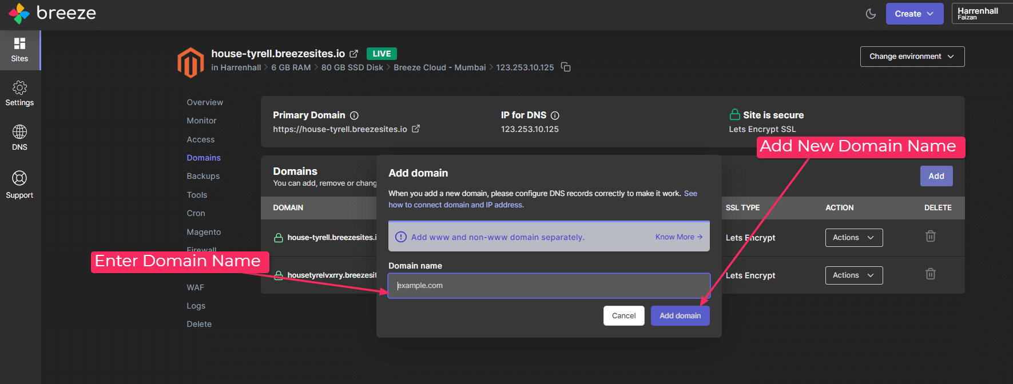The image size is (1013, 384).
Task: Click the info icon in www notice
Action: point(401,237)
